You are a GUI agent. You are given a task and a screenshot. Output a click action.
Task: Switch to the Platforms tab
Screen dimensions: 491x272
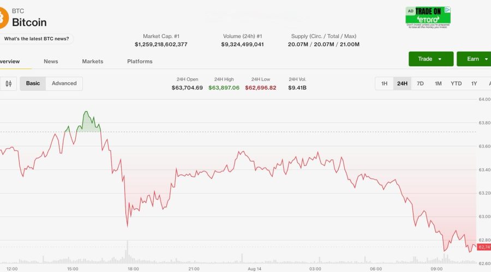(140, 61)
